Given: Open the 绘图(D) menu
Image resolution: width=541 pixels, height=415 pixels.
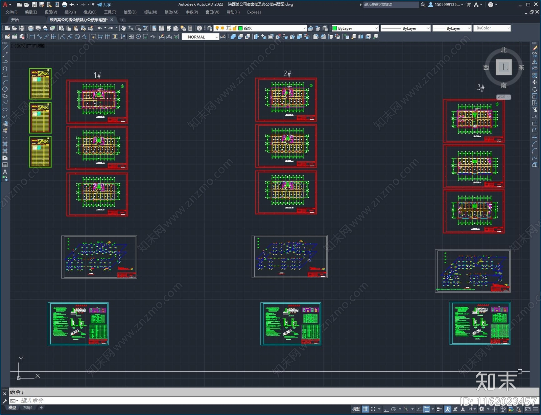Looking at the screenshot, I should [130, 12].
